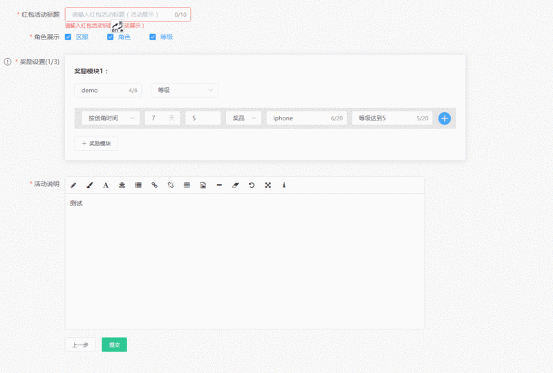The image size is (553, 373).
Task: Click the 活动说明 label
Action: 46,183
